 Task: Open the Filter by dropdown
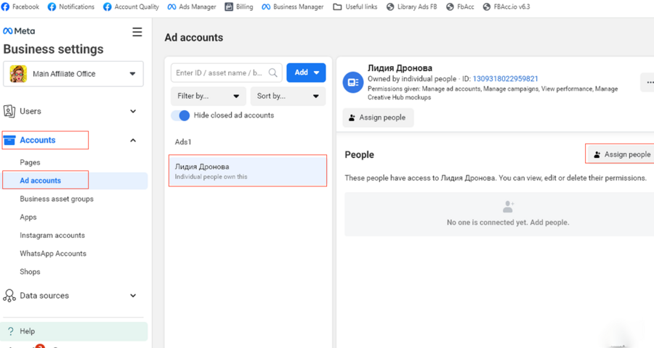(x=208, y=96)
